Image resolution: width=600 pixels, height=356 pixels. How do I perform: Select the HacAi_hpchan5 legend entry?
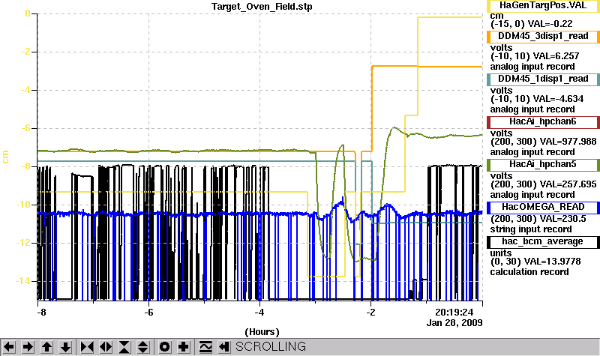pyautogui.click(x=543, y=165)
